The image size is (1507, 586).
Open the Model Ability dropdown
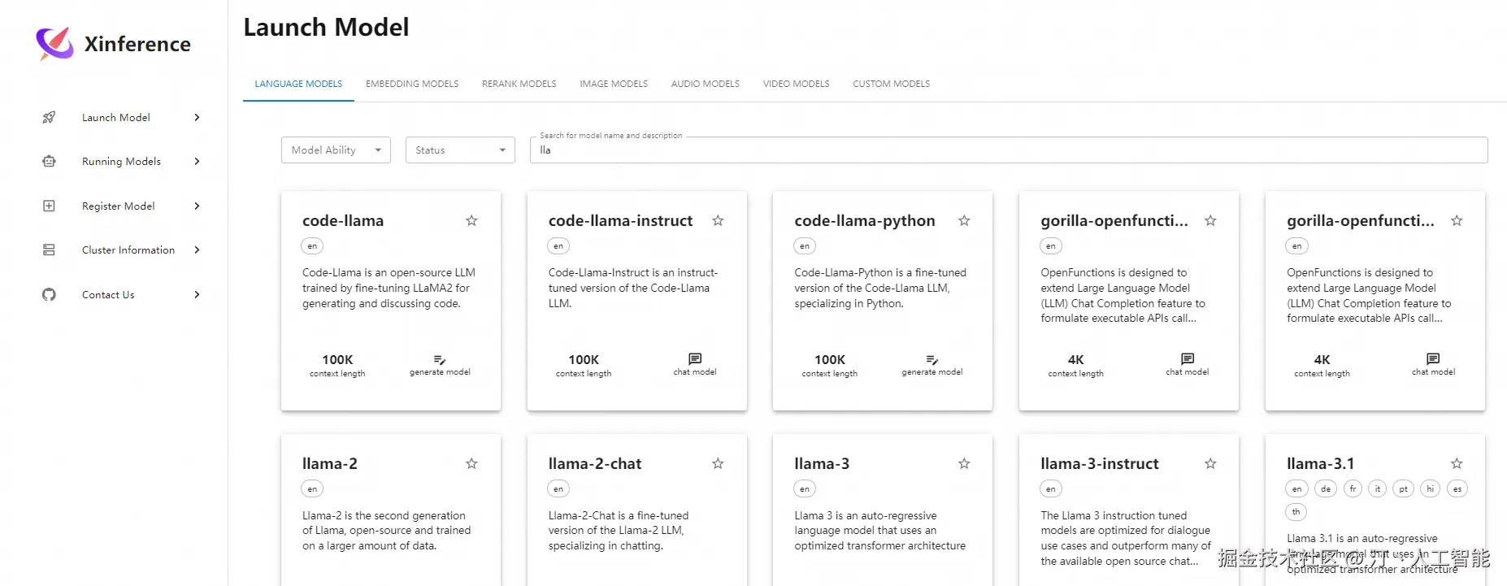click(x=336, y=150)
